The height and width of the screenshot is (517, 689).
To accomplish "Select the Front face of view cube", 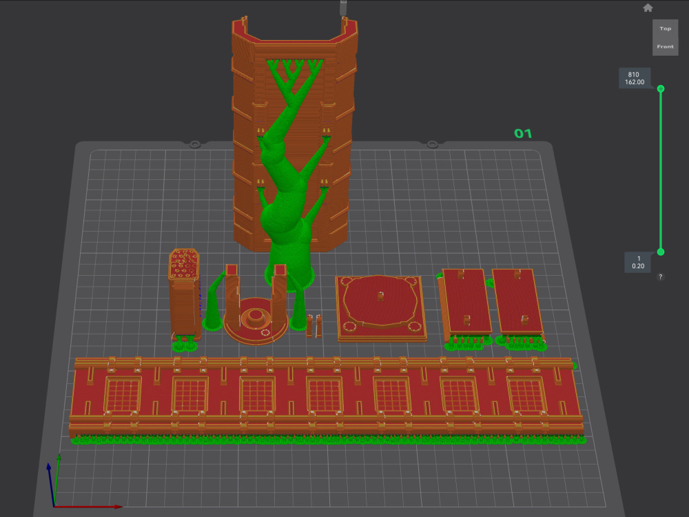I will point(666,47).
